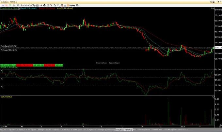Click the orange Replay icon

tap(68, 5)
